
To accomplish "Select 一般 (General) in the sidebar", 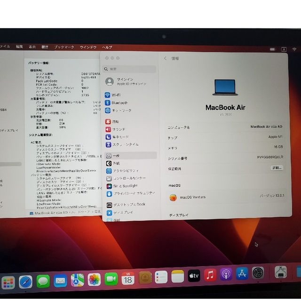I will point(131,156).
